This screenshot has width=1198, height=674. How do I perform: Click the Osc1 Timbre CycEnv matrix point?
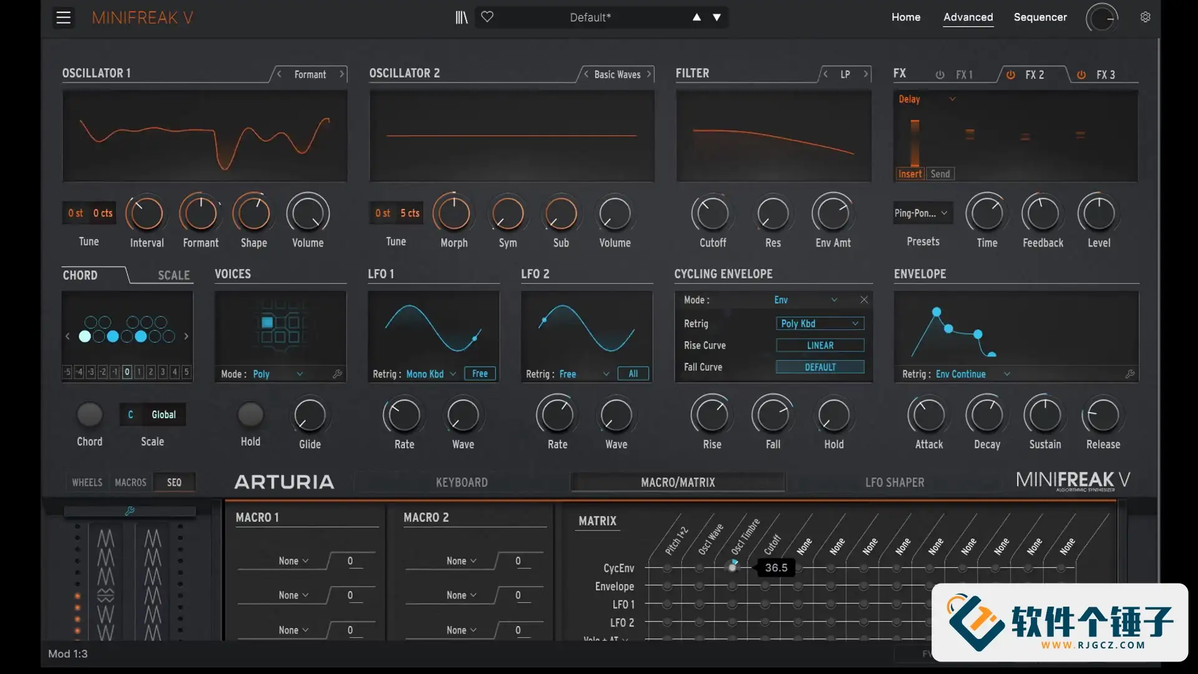pos(733,567)
